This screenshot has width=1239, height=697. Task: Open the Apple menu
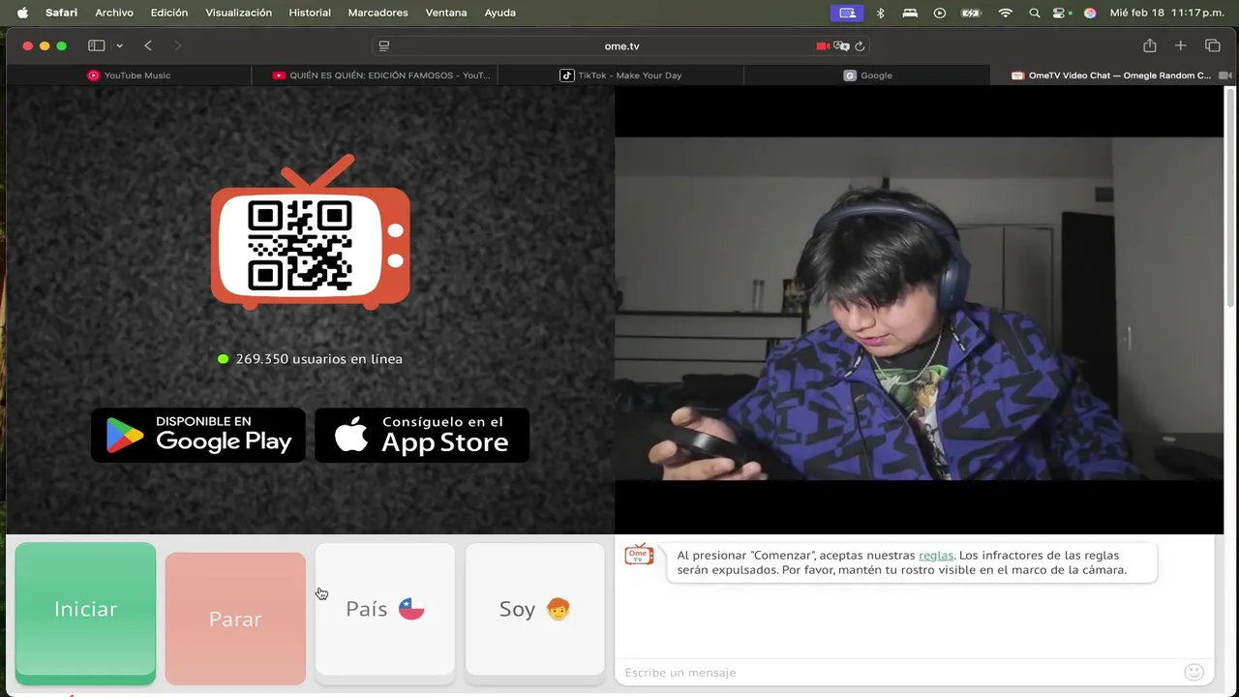tap(22, 13)
